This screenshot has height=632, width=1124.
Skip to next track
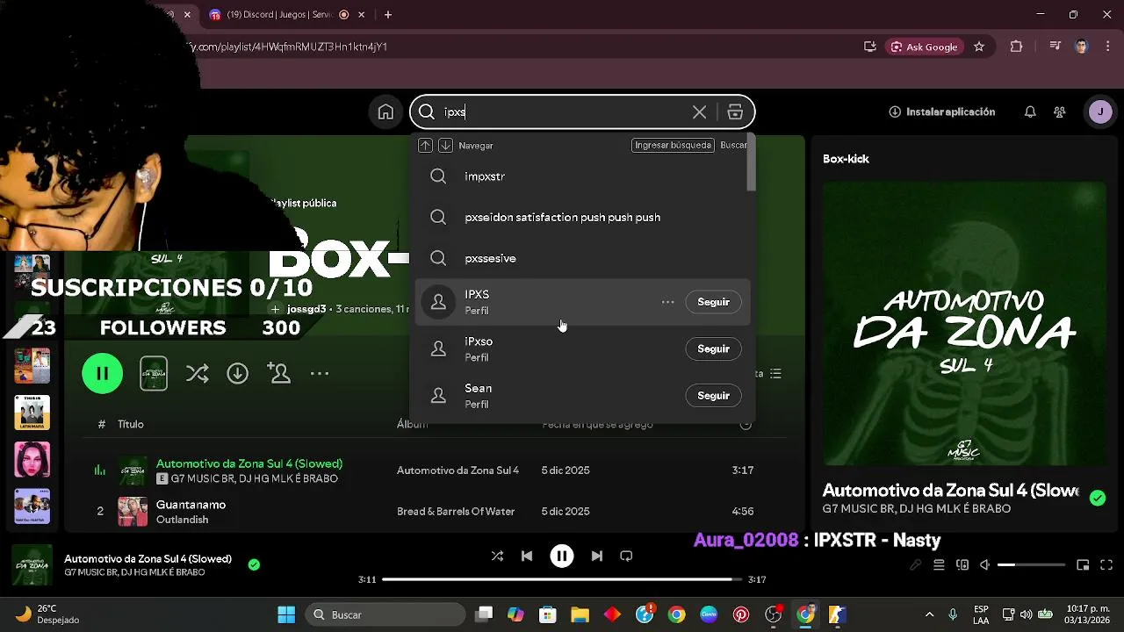[597, 556]
